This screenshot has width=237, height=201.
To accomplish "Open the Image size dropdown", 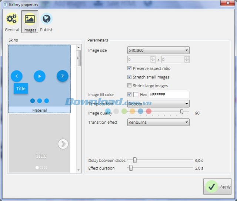I will [x=158, y=50].
